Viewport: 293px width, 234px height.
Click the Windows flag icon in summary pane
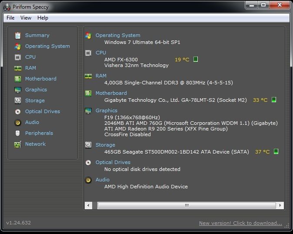pyautogui.click(x=88, y=36)
